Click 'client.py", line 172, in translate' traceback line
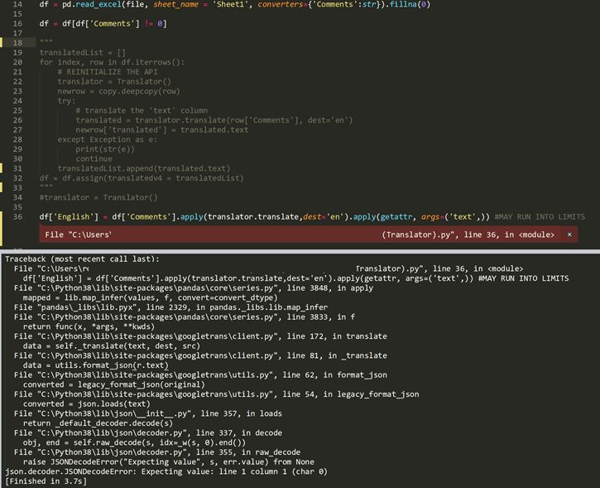The height and width of the screenshot is (488, 600). coord(200,336)
